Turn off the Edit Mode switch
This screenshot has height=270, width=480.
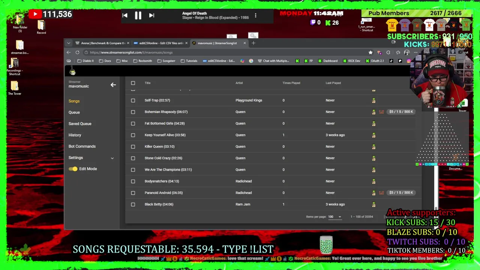73,169
